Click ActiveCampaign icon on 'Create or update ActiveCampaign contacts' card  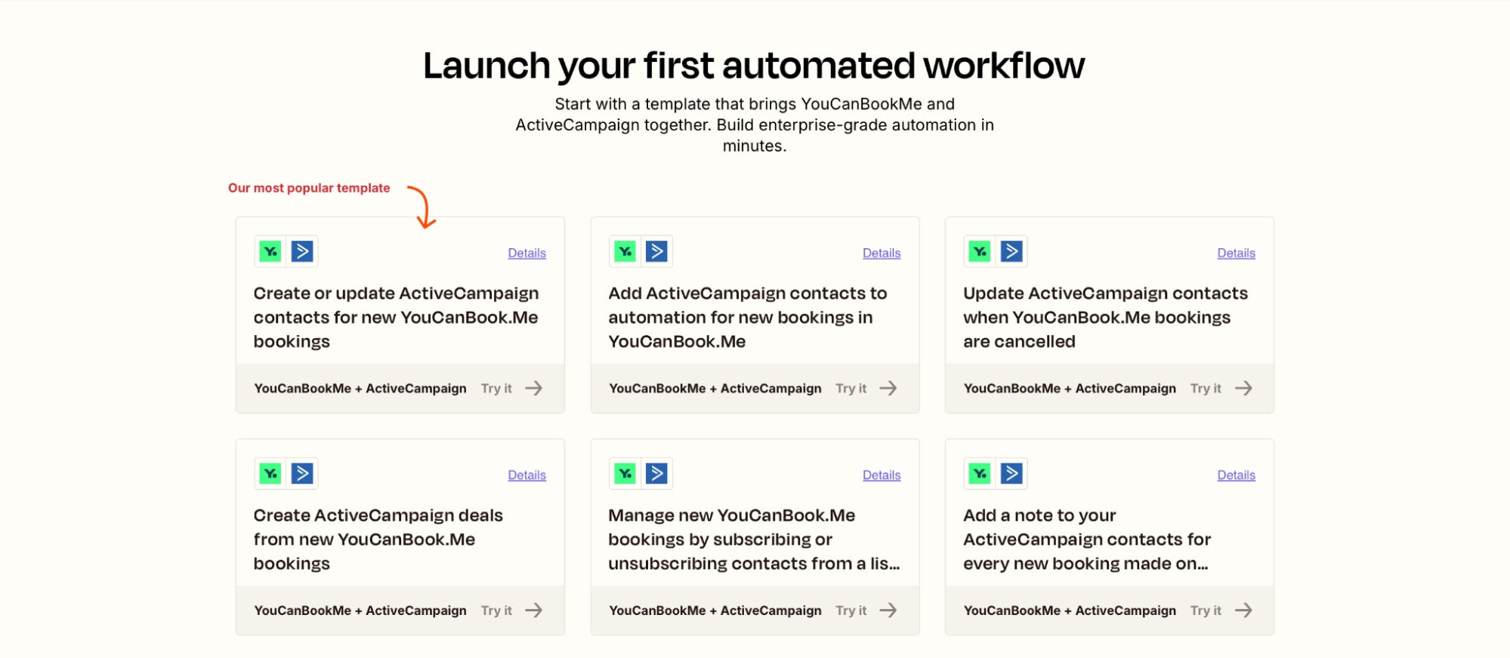tap(302, 251)
